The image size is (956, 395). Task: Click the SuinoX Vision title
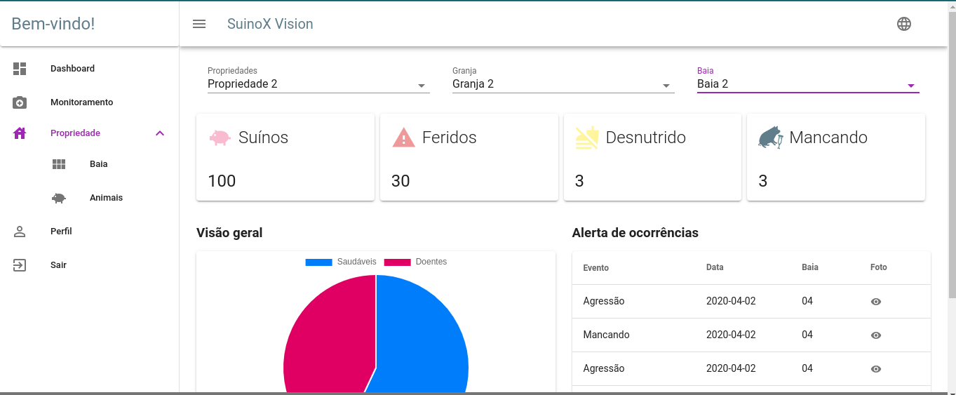(x=270, y=24)
